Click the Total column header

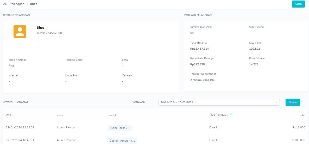point(302,115)
